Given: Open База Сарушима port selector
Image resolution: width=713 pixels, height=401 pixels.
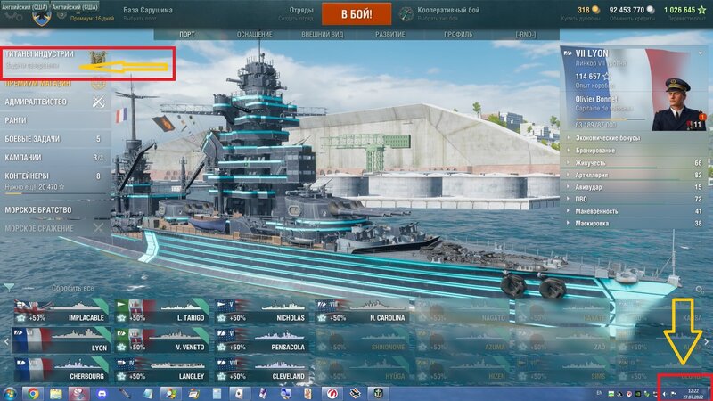Looking at the screenshot, I should coord(148,13).
